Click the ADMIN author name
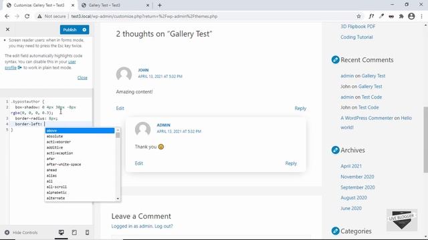This screenshot has height=240, width=428. pos(163,125)
